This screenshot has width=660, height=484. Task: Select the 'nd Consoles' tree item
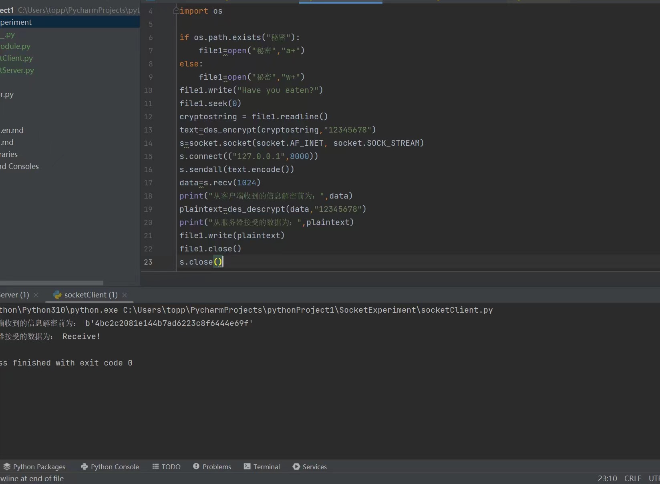click(x=19, y=167)
